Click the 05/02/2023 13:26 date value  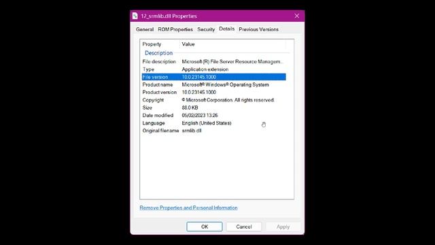pyautogui.click(x=200, y=115)
